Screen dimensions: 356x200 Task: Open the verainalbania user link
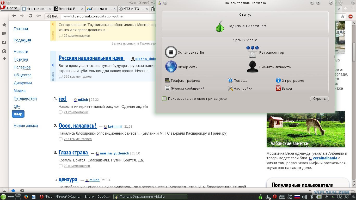tap(325, 158)
